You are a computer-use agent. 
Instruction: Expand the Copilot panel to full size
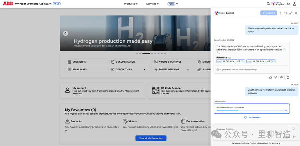pyautogui.click(x=291, y=13)
